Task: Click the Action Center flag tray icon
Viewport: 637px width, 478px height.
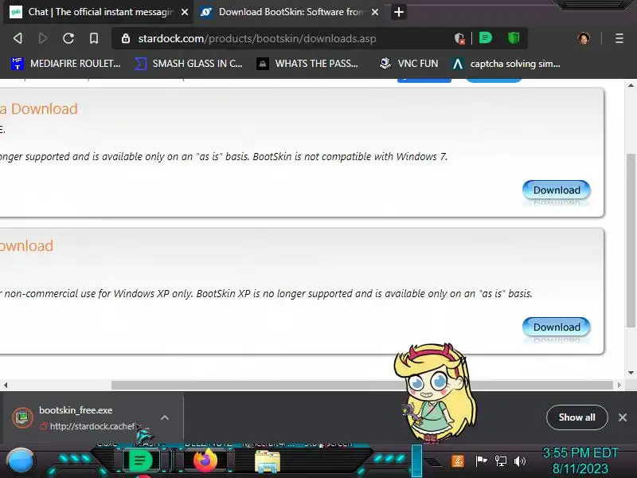Action: point(482,461)
